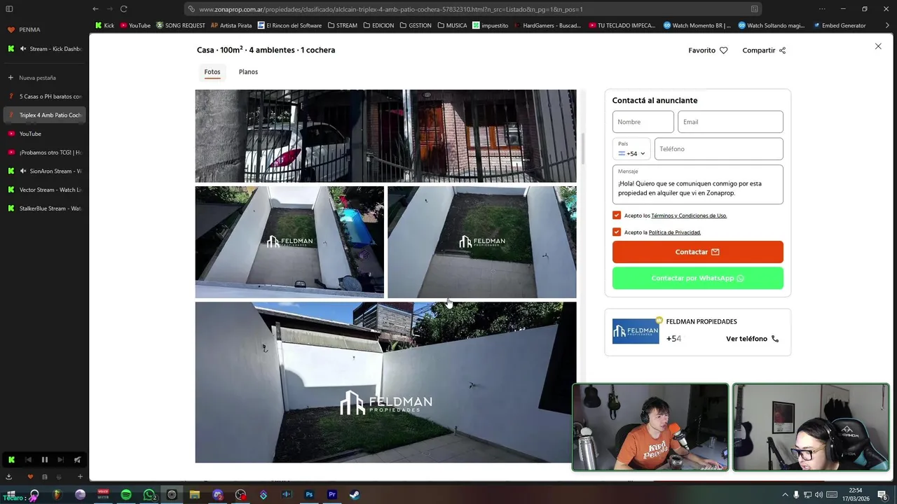
Task: Switch to the Fotos tab
Action: pyautogui.click(x=212, y=72)
